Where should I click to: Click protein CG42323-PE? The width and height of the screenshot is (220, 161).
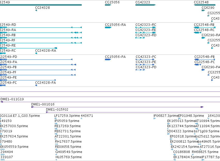[x=146, y=62]
